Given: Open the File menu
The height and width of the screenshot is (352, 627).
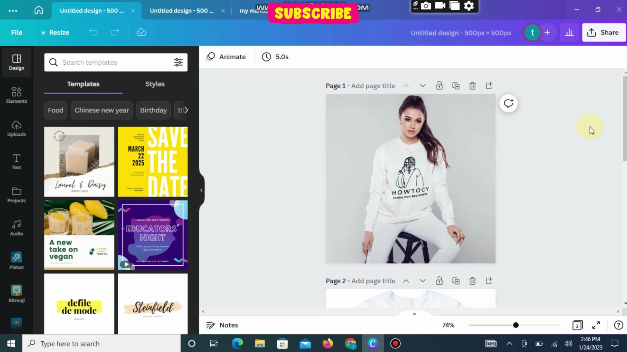Looking at the screenshot, I should click(x=17, y=33).
